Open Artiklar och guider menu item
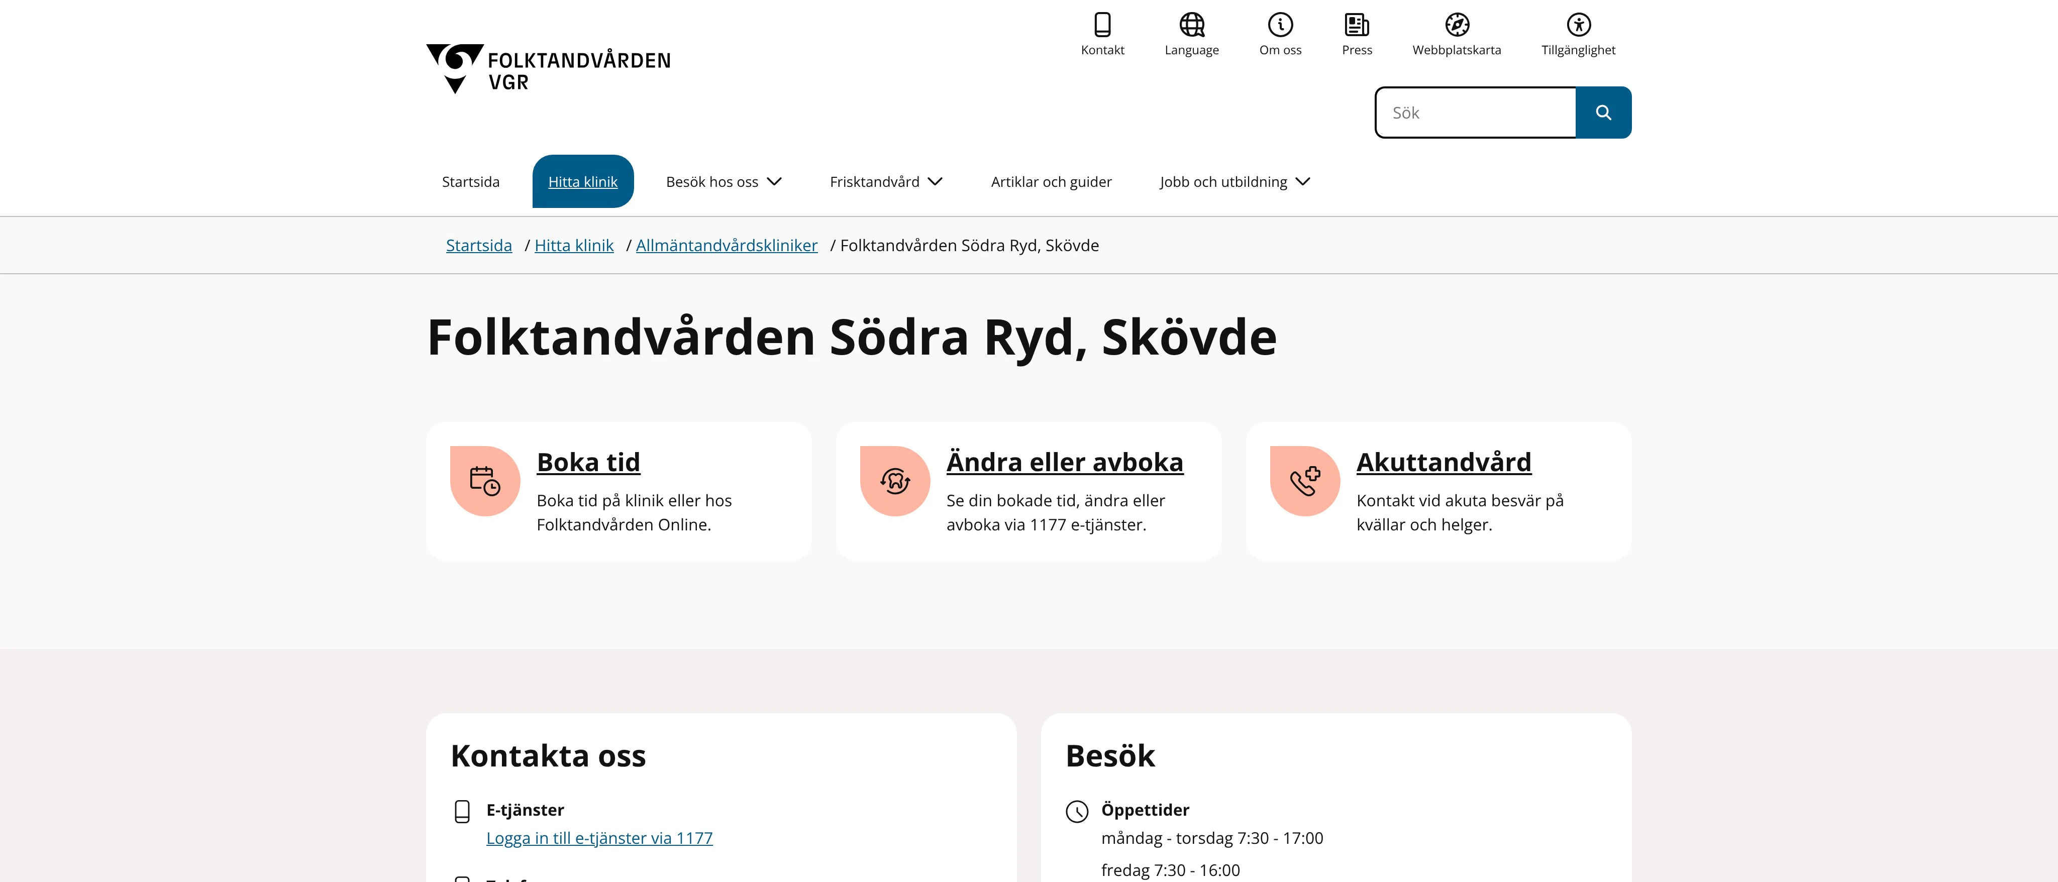The image size is (2058, 882). click(x=1051, y=182)
